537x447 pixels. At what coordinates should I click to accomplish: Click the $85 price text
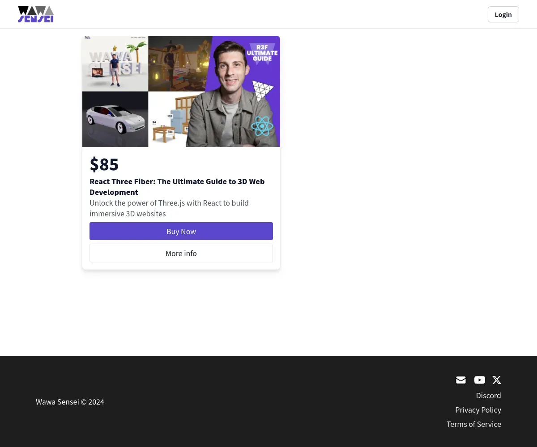click(x=104, y=164)
